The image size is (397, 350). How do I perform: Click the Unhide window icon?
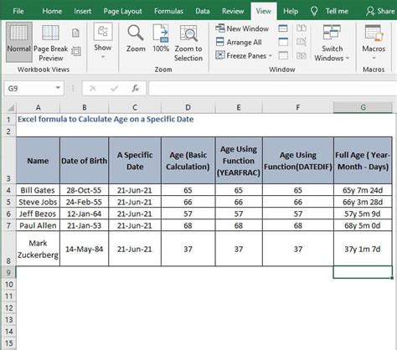[283, 55]
